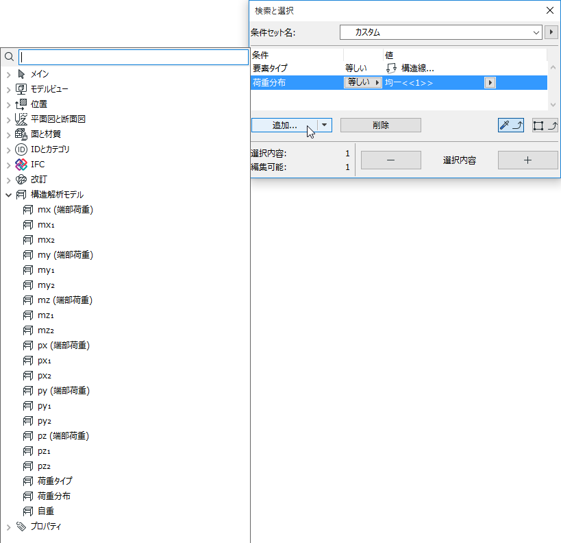Screen dimensions: 561x543
Task: Select py (端部荷重) parameter
Action: pyautogui.click(x=63, y=391)
